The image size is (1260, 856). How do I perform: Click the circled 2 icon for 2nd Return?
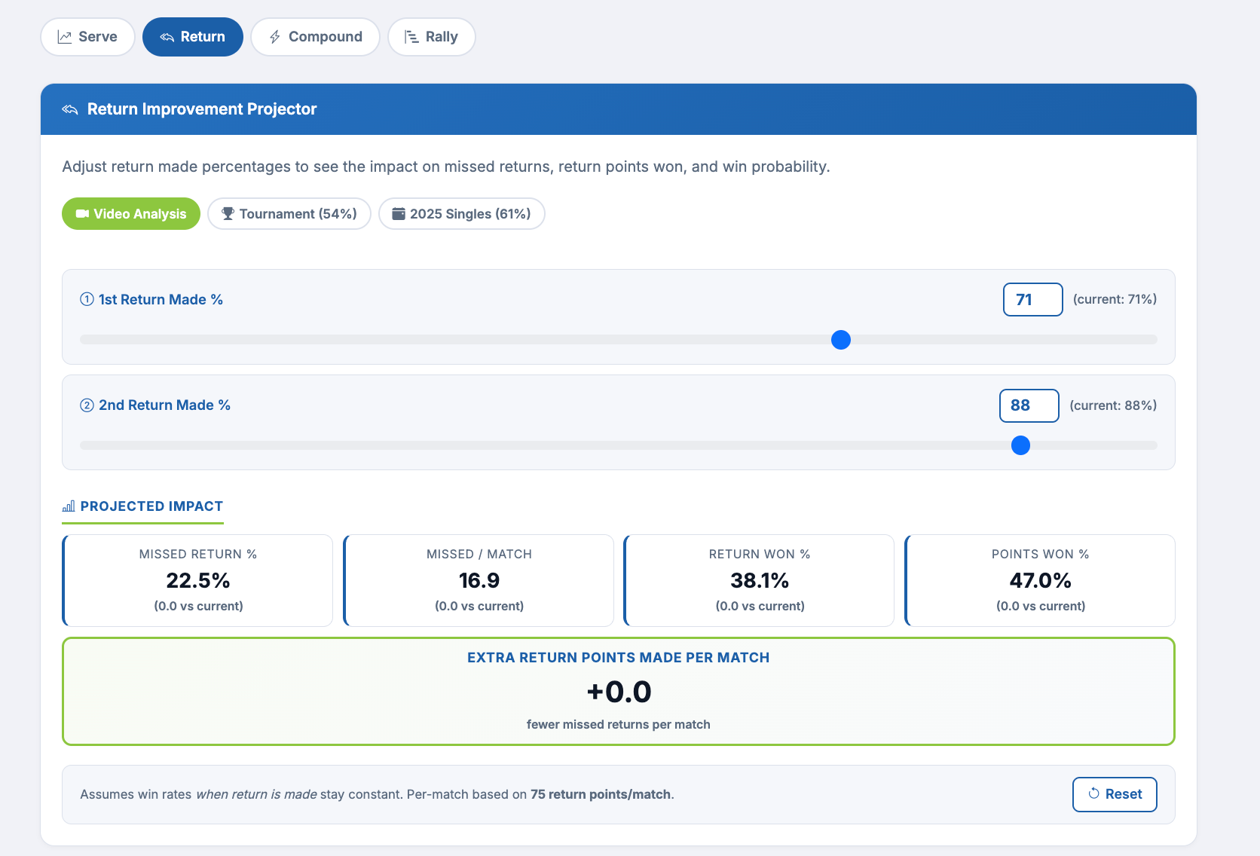[x=87, y=405]
